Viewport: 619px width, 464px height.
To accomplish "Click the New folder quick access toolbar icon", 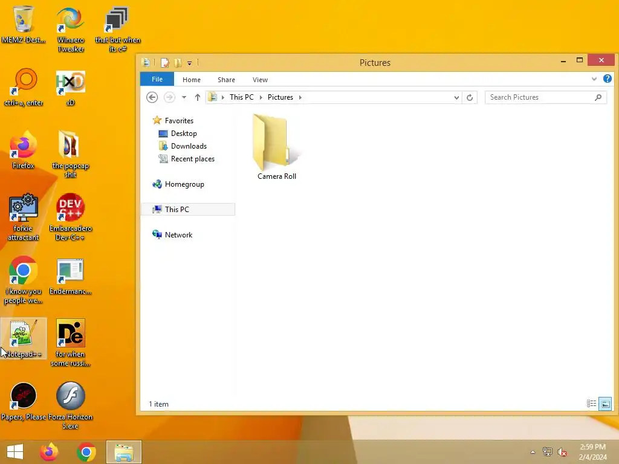I will [x=178, y=63].
